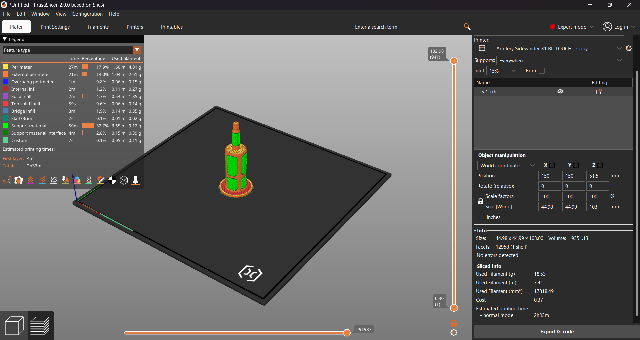This screenshot has width=640, height=340.
Task: Toggle travel moves visibility icon
Action: tap(7, 180)
